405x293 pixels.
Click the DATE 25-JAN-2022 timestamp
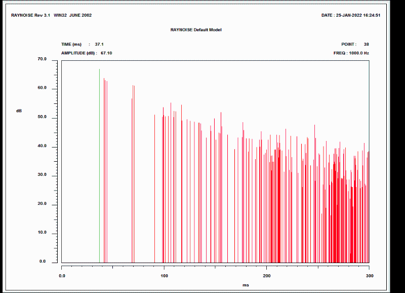tap(358, 15)
